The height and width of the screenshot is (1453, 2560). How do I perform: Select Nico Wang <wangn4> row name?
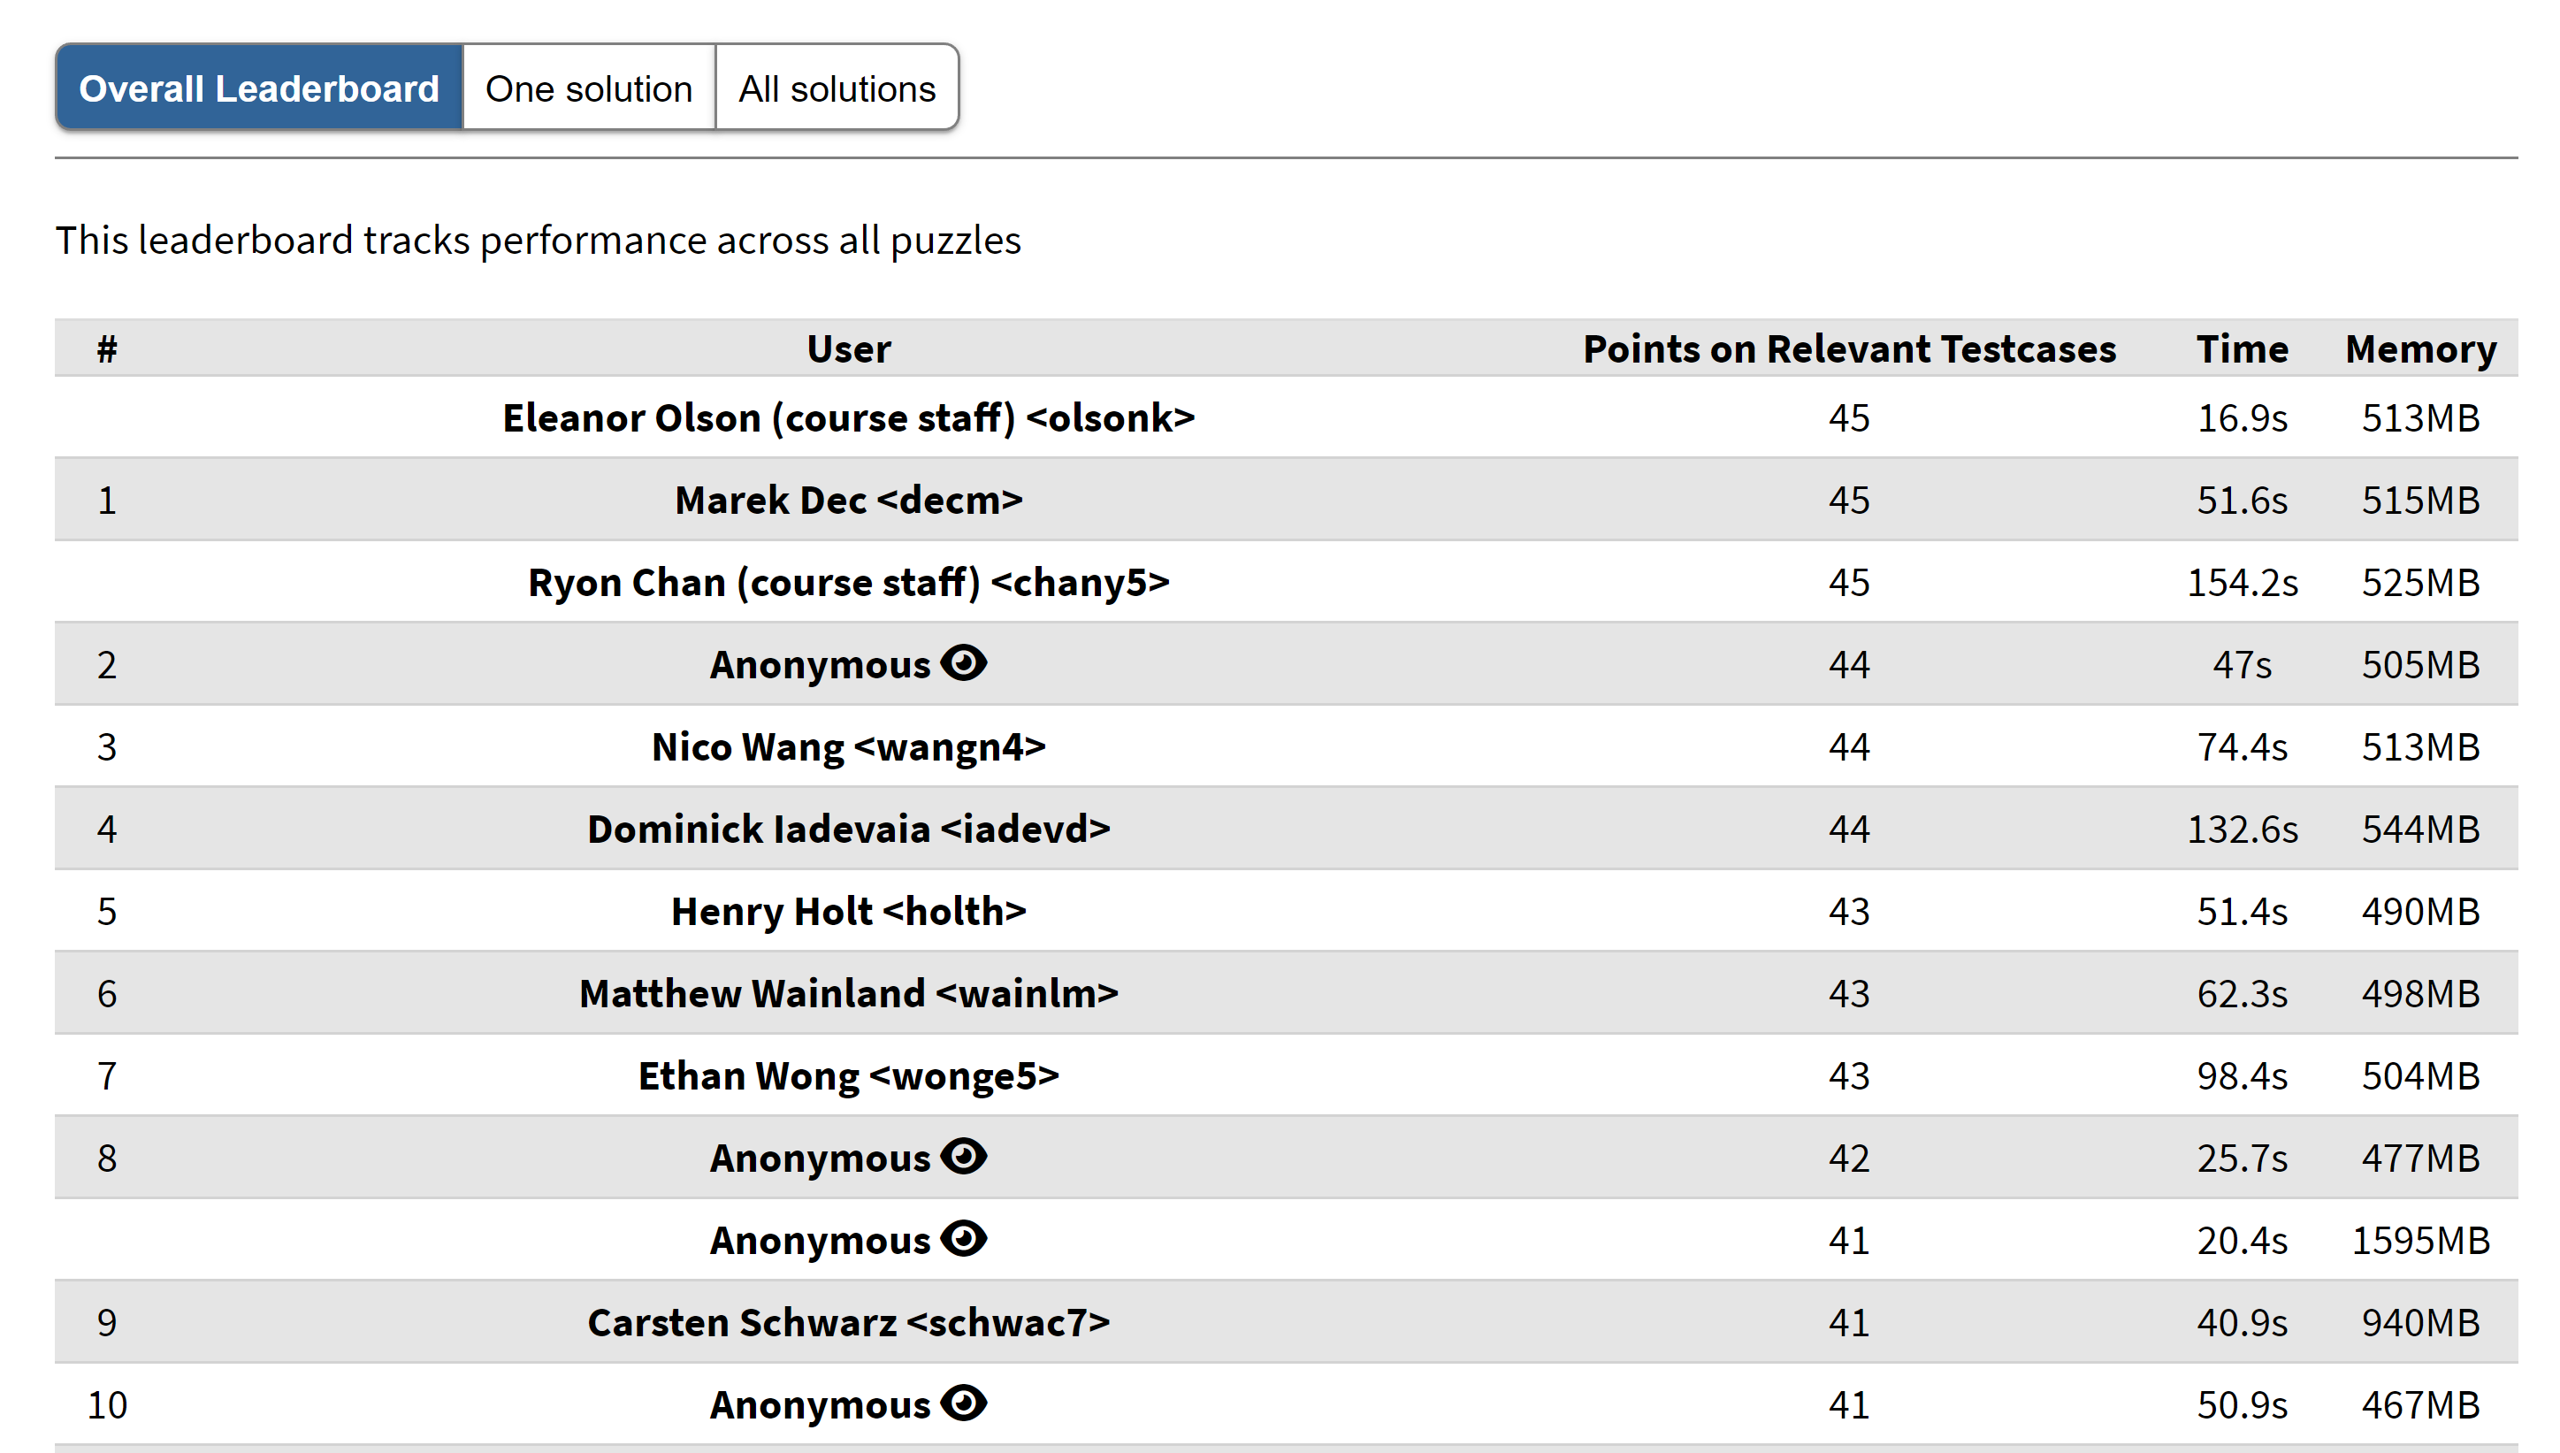(x=849, y=746)
